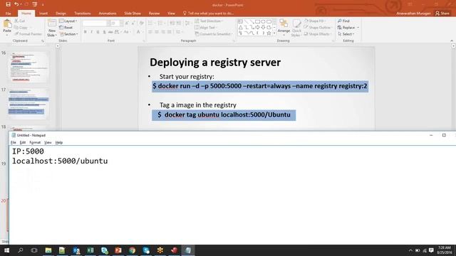The image size is (456, 256).
Task: Open the taskbar clock and date
Action: click(445, 250)
